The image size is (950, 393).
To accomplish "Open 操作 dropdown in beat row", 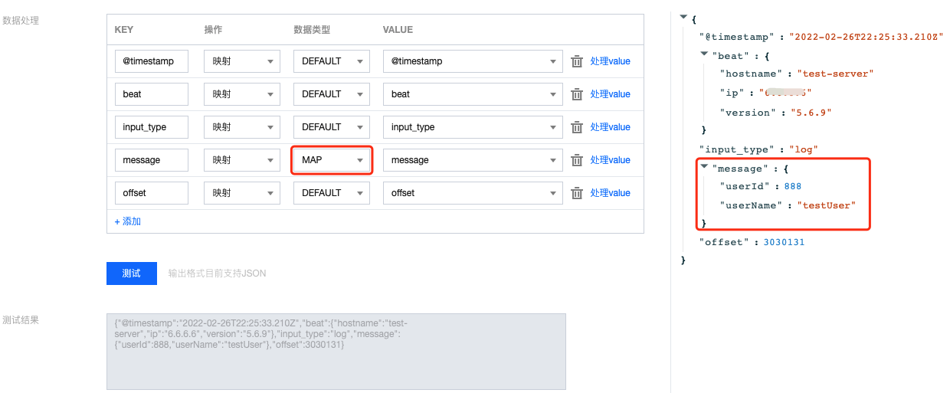I will 242,94.
